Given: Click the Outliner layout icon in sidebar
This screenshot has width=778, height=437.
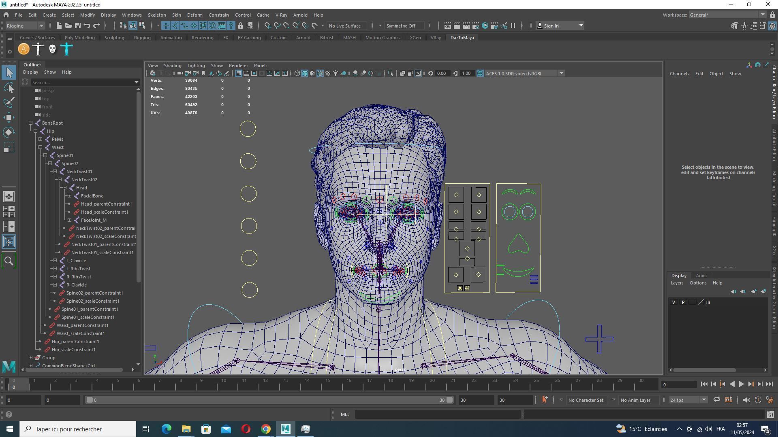Looking at the screenshot, I should (9, 242).
